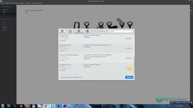Select index.html in working files

pos(5,10)
